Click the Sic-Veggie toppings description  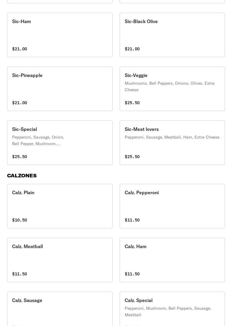(x=169, y=86)
